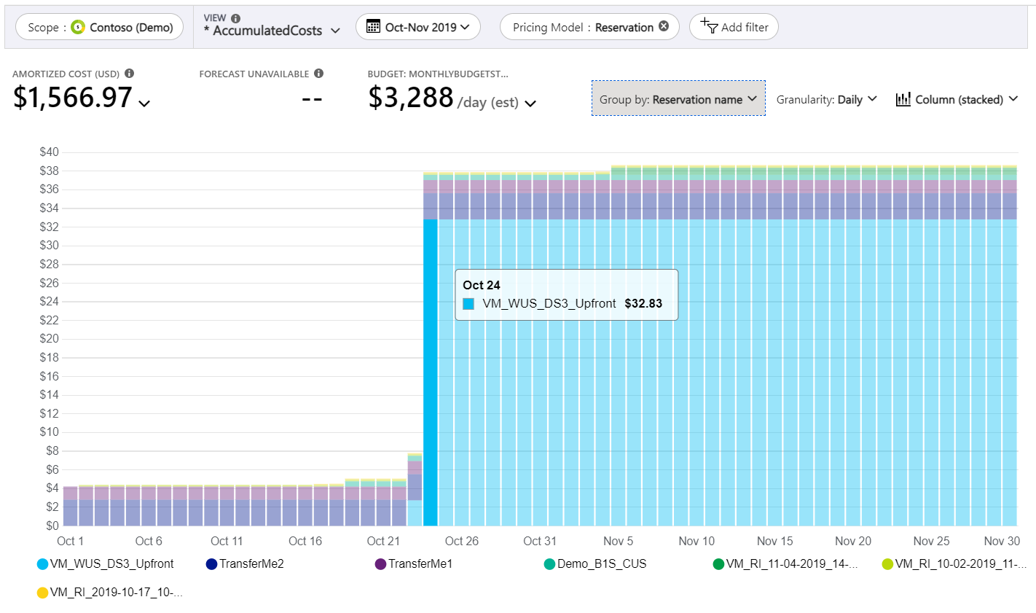Toggle the Demo_B1S_CUS legend series
The width and height of the screenshot is (1036, 613).
click(x=594, y=563)
